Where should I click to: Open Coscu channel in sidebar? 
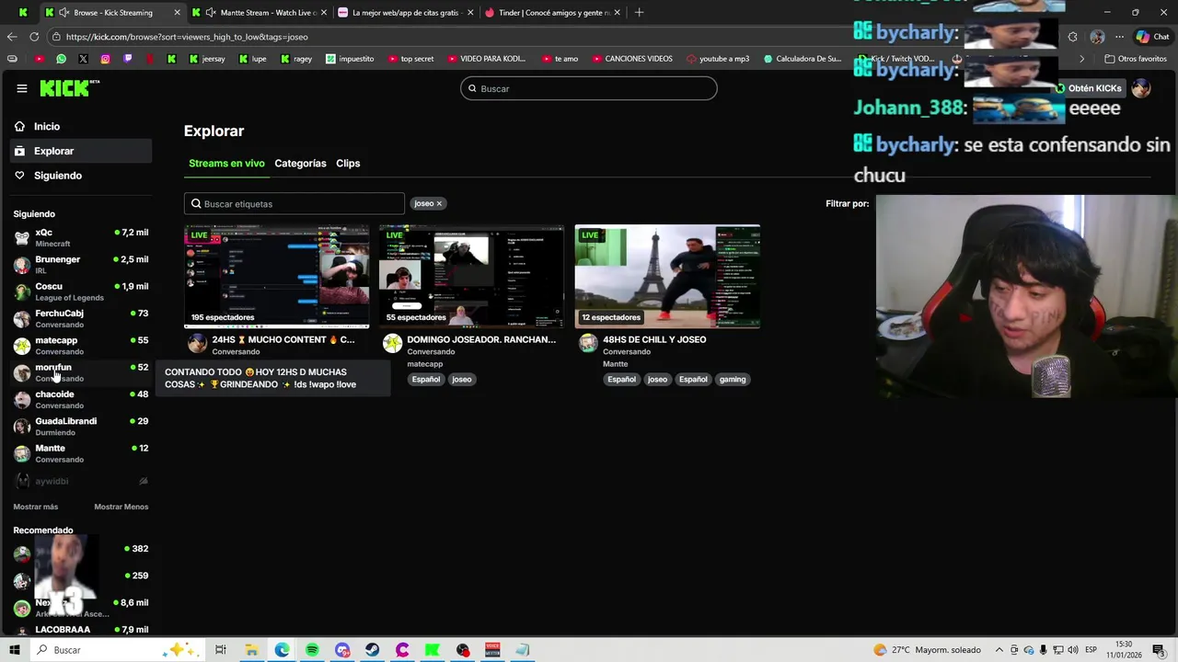click(81, 291)
